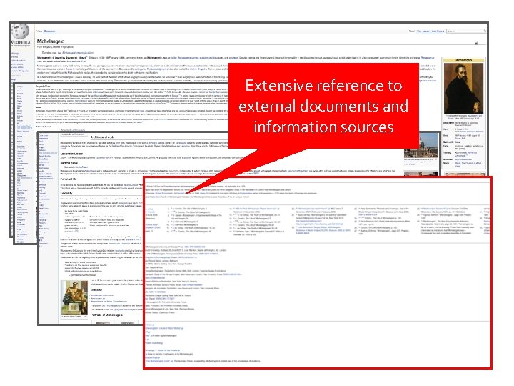The height and width of the screenshot is (386, 514).
Task: Select the Read tab
Action: click(412, 31)
